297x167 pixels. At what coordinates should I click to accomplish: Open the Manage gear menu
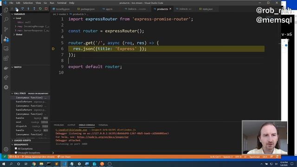[x=6, y=149]
